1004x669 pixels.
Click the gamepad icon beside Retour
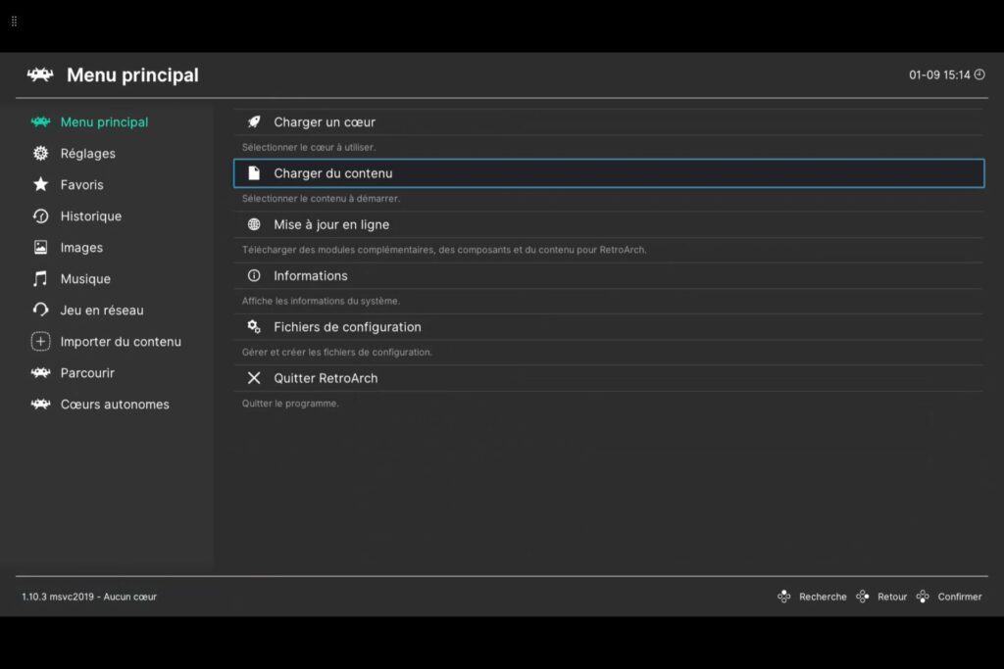[x=863, y=597]
